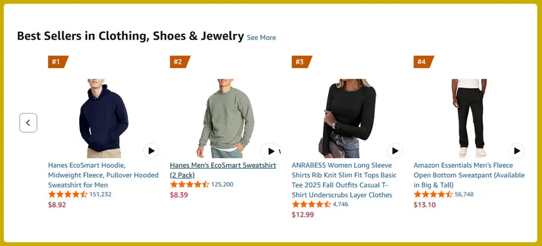Image resolution: width=542 pixels, height=246 pixels.
Task: Open Hanes EcoSmart Hoodie product title
Action: [103, 175]
